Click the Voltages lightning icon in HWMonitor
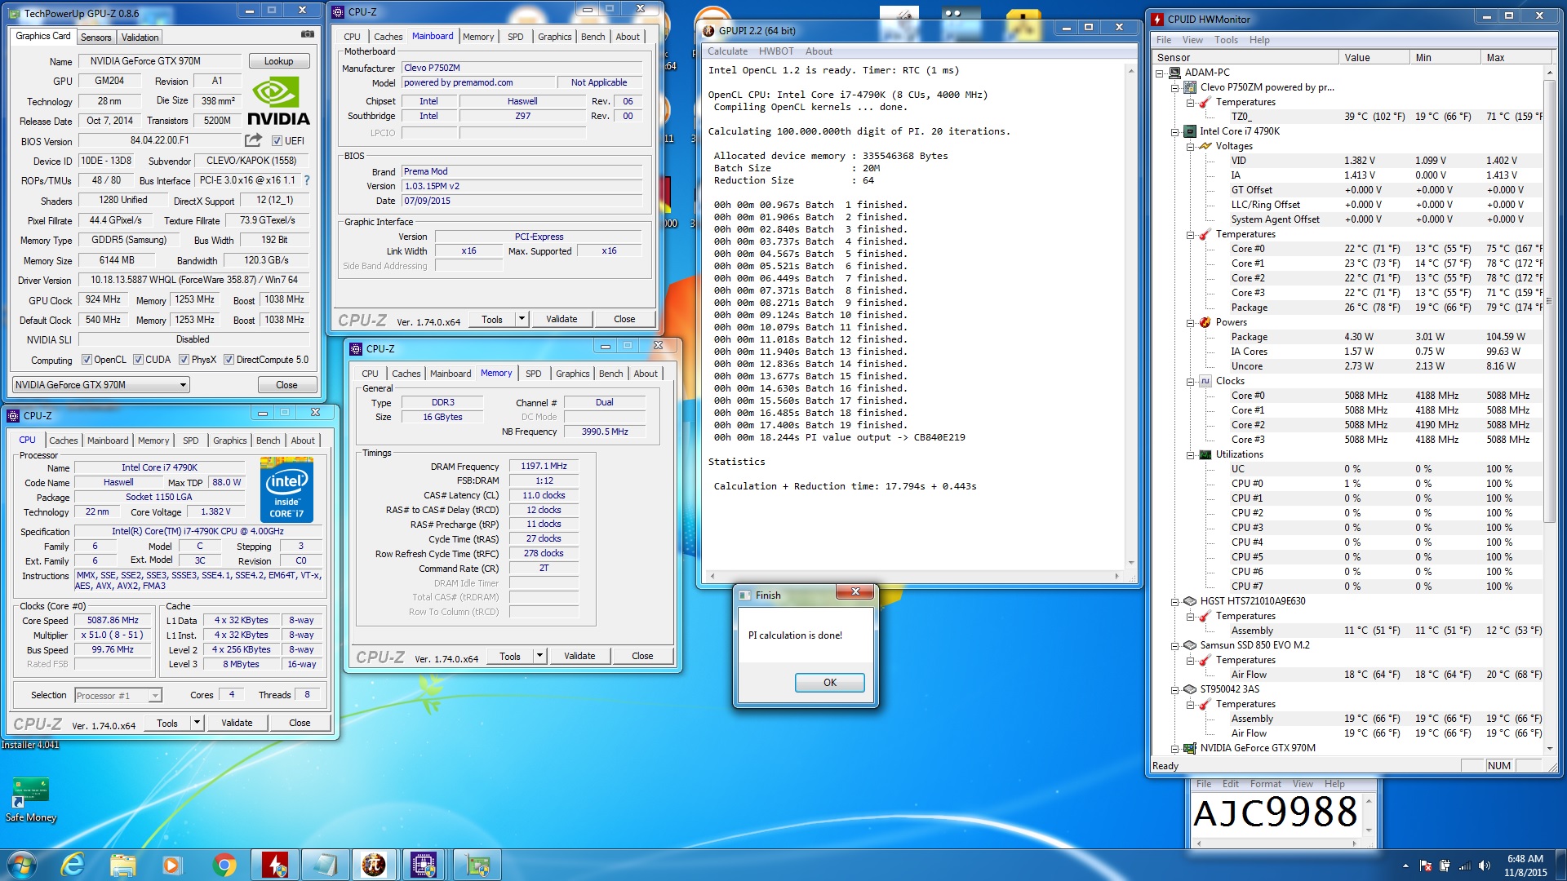This screenshot has height=881, width=1567. pos(1205,146)
